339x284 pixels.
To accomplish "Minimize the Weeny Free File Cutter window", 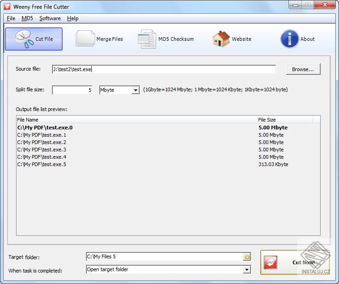I will coord(295,5).
